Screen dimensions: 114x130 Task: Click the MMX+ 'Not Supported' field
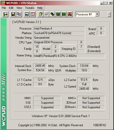(x=91, y=98)
